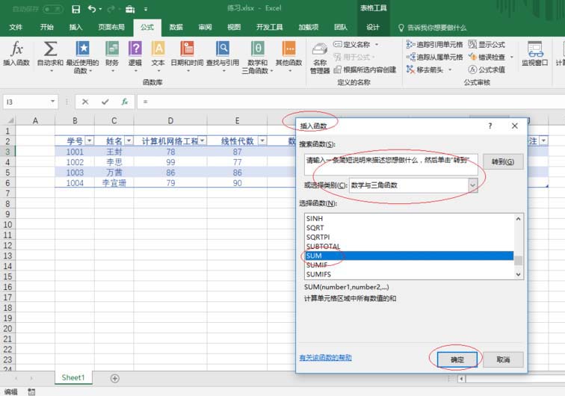Open More Functions icon
Image resolution: width=565 pixels, height=396 pixels.
[x=289, y=49]
